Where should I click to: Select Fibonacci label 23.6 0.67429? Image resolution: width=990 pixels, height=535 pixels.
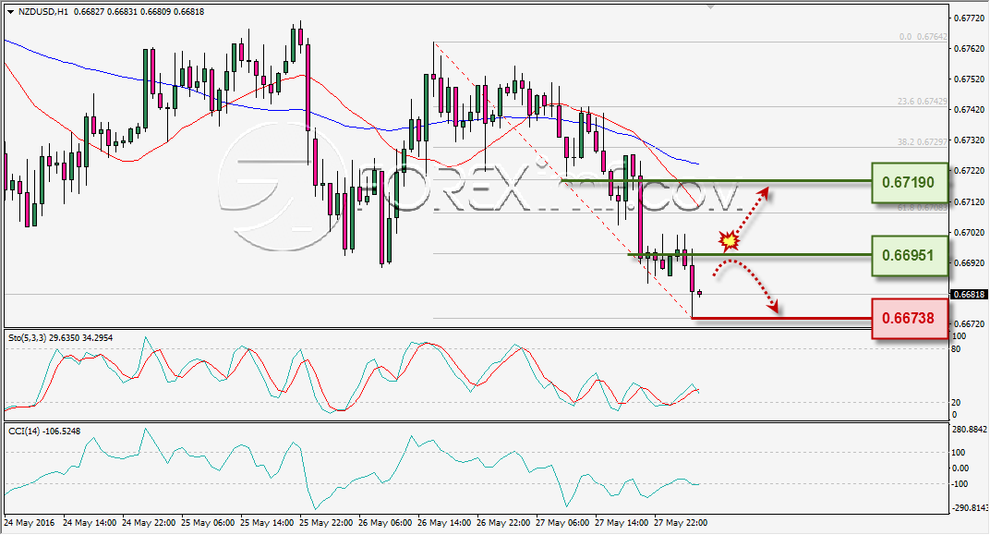click(x=923, y=101)
